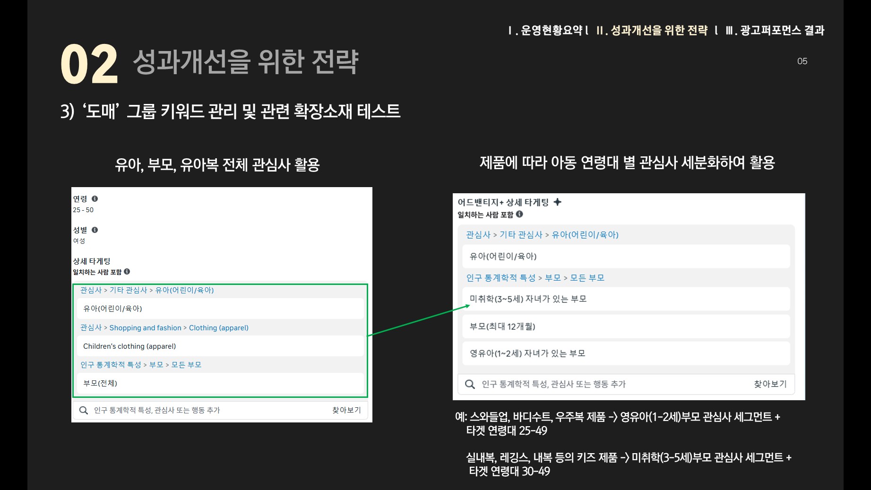Screen dimensions: 871x490
Task: Click the info icon next to 성별
Action: (x=95, y=230)
